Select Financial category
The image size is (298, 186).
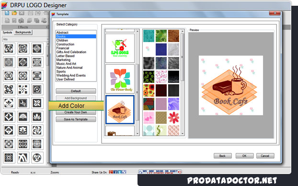coord(76,48)
